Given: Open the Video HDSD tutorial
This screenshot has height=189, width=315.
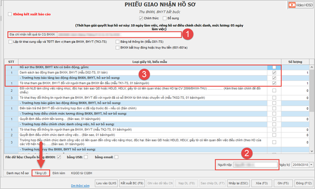Looking at the screenshot, I should 300,5.
